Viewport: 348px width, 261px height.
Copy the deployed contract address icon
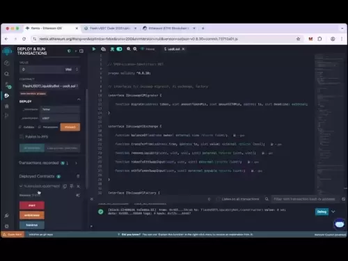click(65, 187)
